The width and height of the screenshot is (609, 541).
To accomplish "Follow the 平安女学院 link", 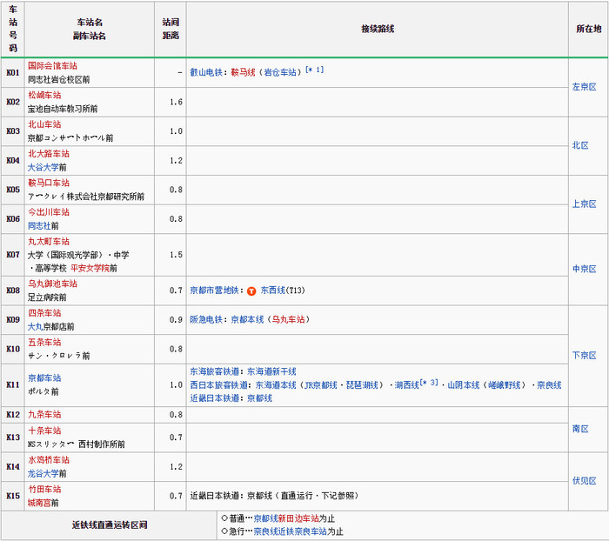I will pos(90,269).
